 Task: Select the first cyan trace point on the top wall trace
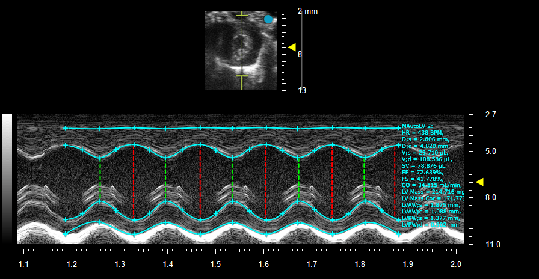point(66,129)
